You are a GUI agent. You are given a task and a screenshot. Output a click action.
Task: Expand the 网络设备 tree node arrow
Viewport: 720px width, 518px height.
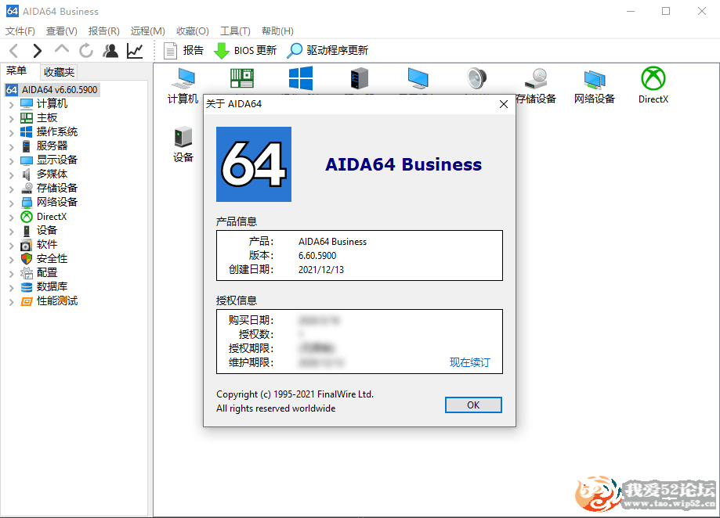12,203
